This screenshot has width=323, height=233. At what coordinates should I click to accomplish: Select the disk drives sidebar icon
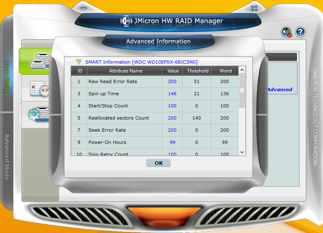(x=40, y=61)
